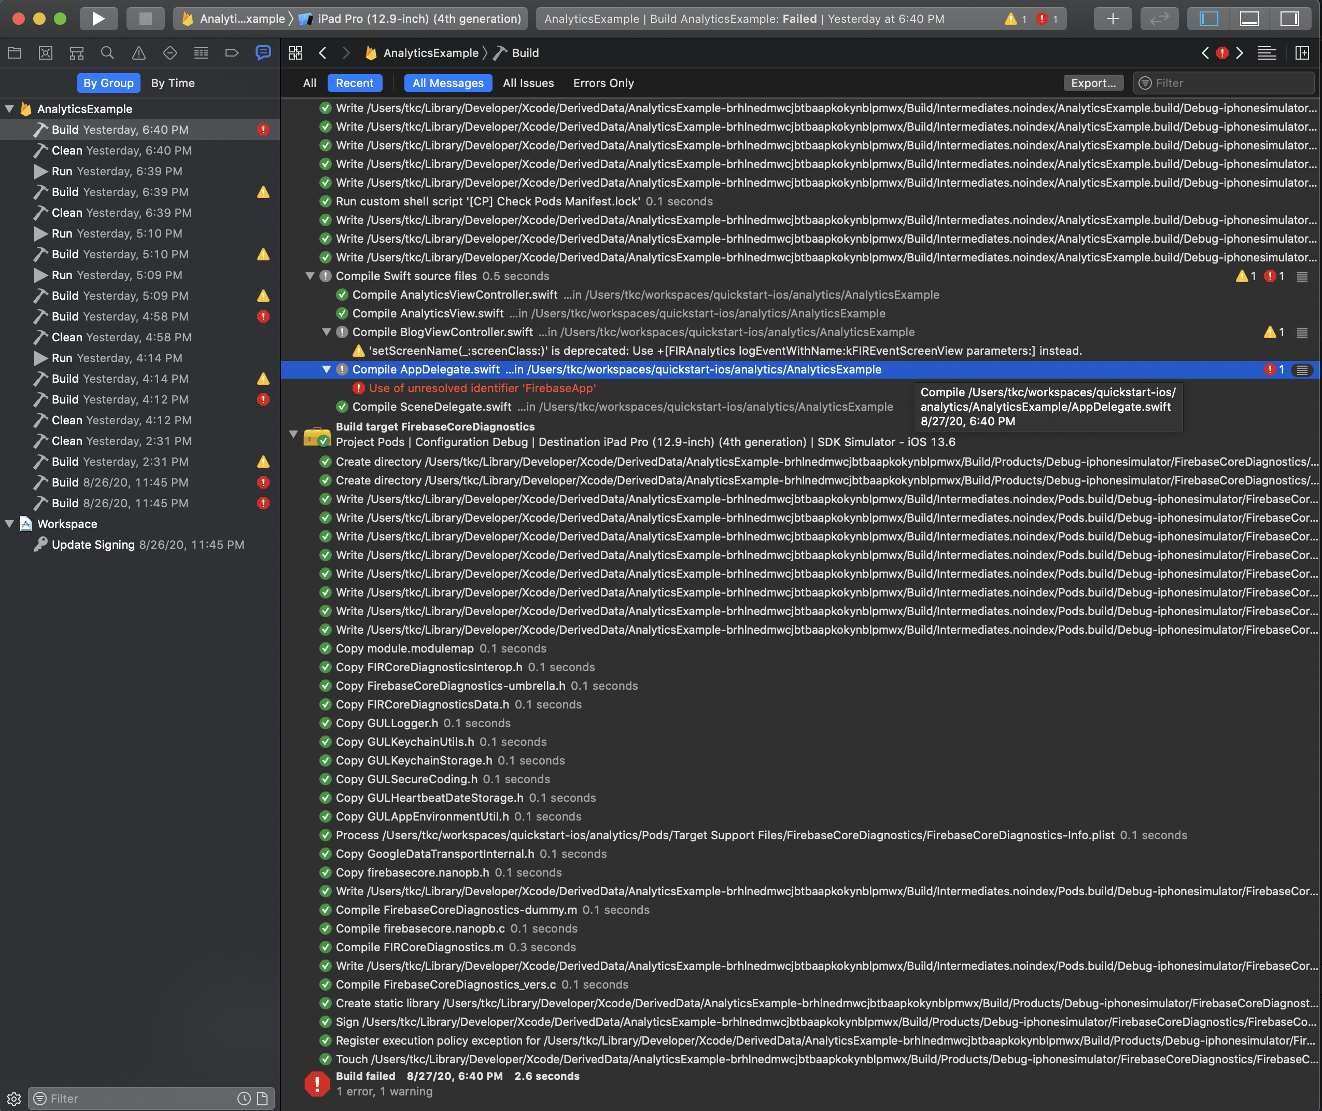The width and height of the screenshot is (1322, 1111).
Task: Show transcript for Compile AppDelegate.swift row
Action: coord(1302,370)
